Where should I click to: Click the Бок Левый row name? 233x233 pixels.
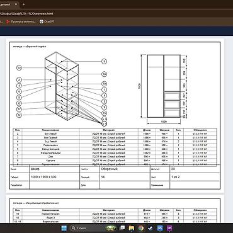click(x=50, y=134)
